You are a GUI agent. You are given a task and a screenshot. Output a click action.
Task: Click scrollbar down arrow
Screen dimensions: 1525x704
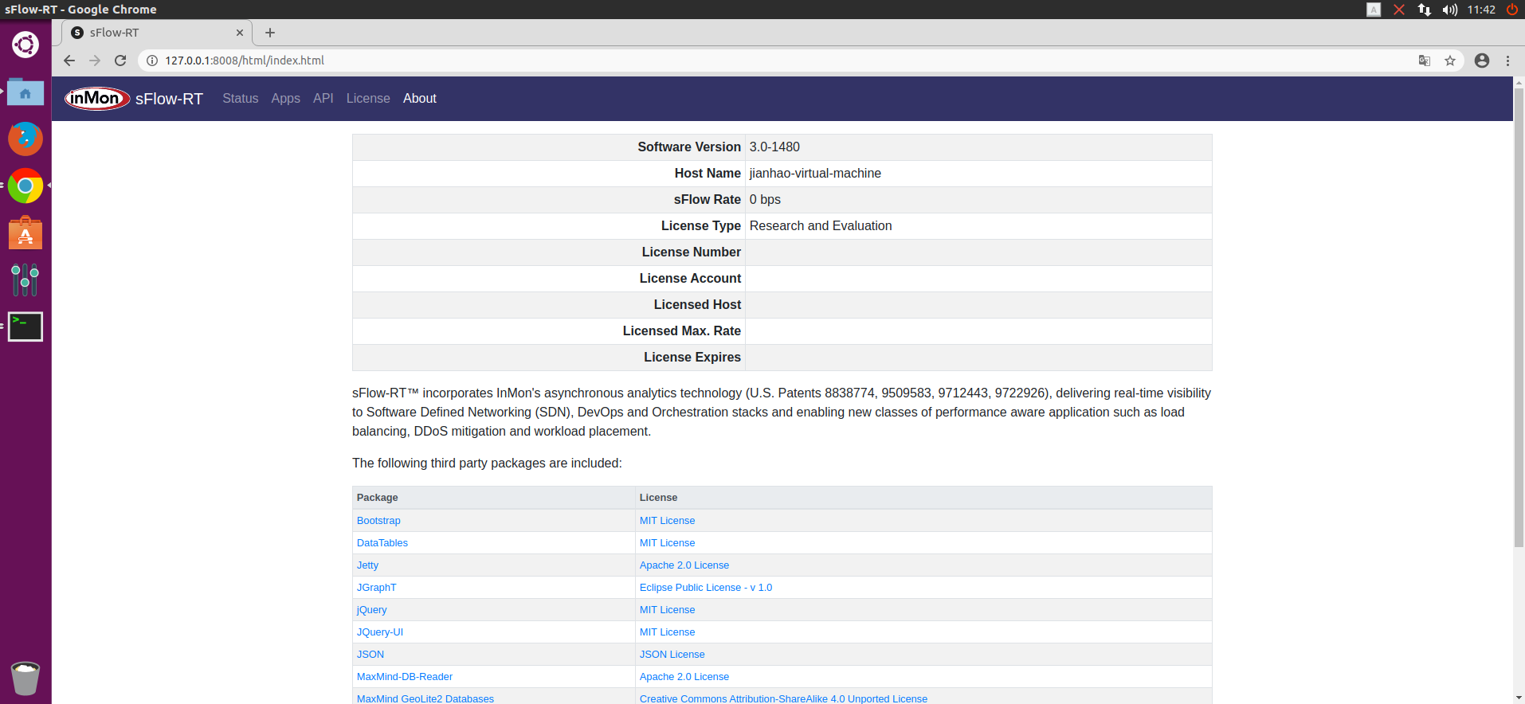(1519, 698)
